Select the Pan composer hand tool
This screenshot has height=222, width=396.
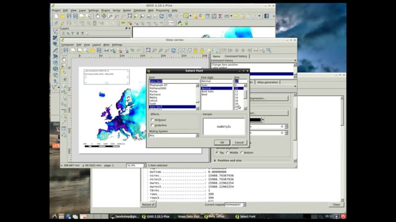tap(64, 59)
